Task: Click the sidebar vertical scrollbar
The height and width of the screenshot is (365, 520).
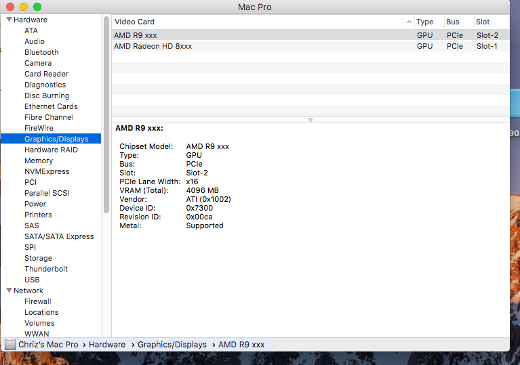Action: pyautogui.click(x=106, y=114)
